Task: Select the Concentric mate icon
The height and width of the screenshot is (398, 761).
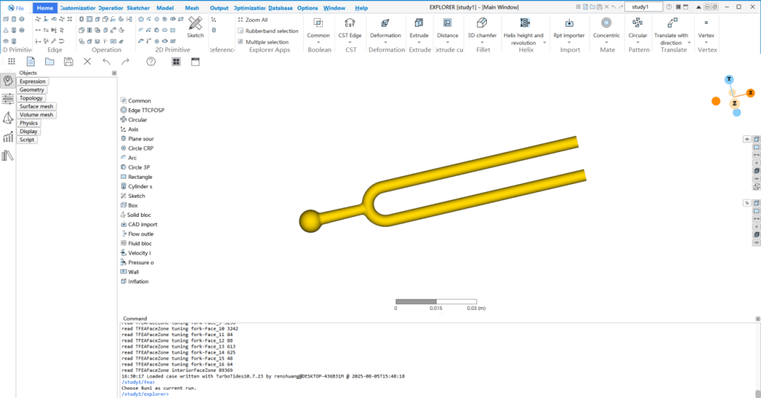Action: [x=606, y=23]
